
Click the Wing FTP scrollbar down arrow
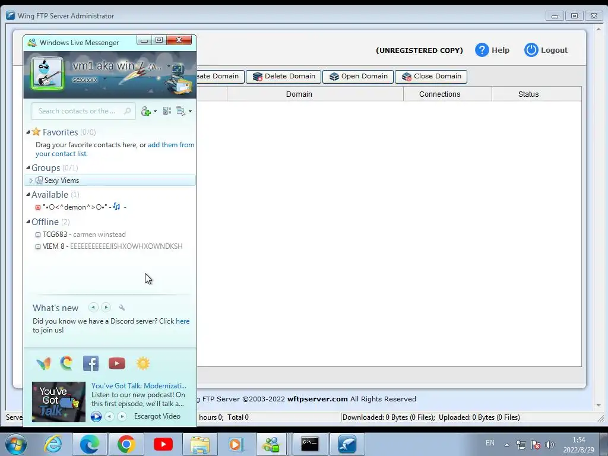[x=598, y=406]
